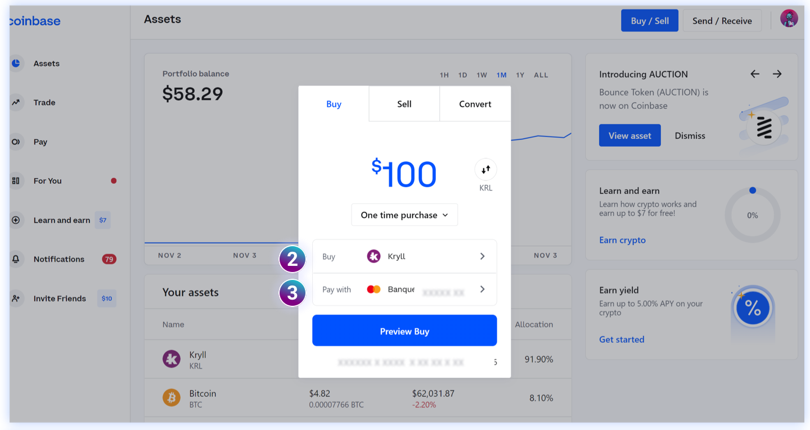The height and width of the screenshot is (430, 810).
Task: Swap currency with the KRL arrows icon
Action: point(486,169)
